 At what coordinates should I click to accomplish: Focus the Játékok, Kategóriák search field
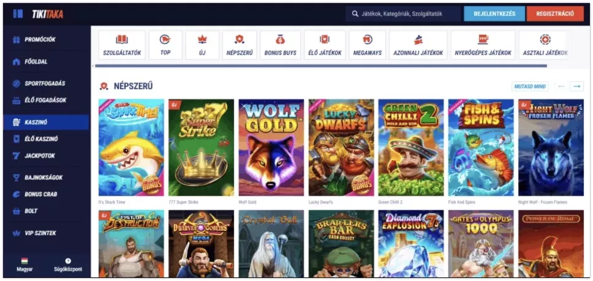[x=402, y=14]
